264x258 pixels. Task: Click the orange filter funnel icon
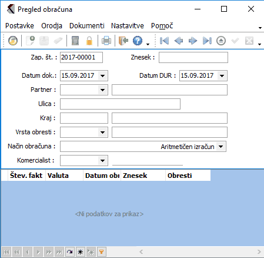coord(101,252)
